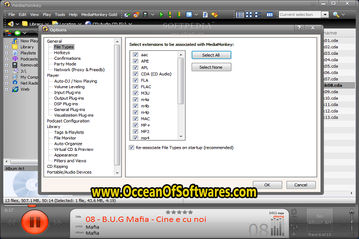Open the Tools menu
This screenshot has width=359, height=239.
pyautogui.click(x=60, y=14)
